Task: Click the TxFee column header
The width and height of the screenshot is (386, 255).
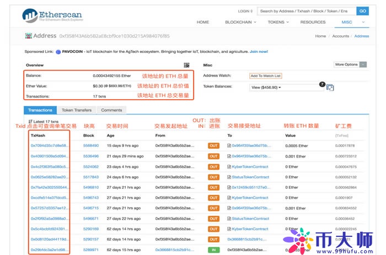Action: tap(342, 135)
